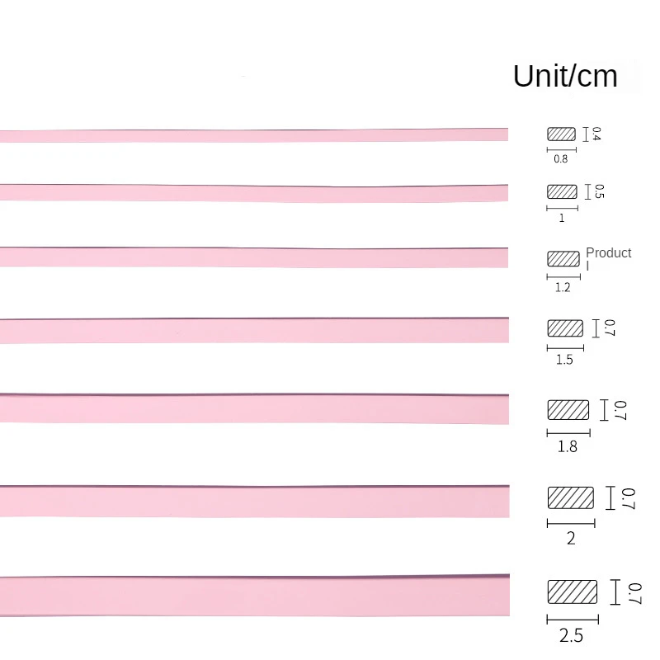
Task: Click the 0.4 thickness label
Action: tap(596, 134)
